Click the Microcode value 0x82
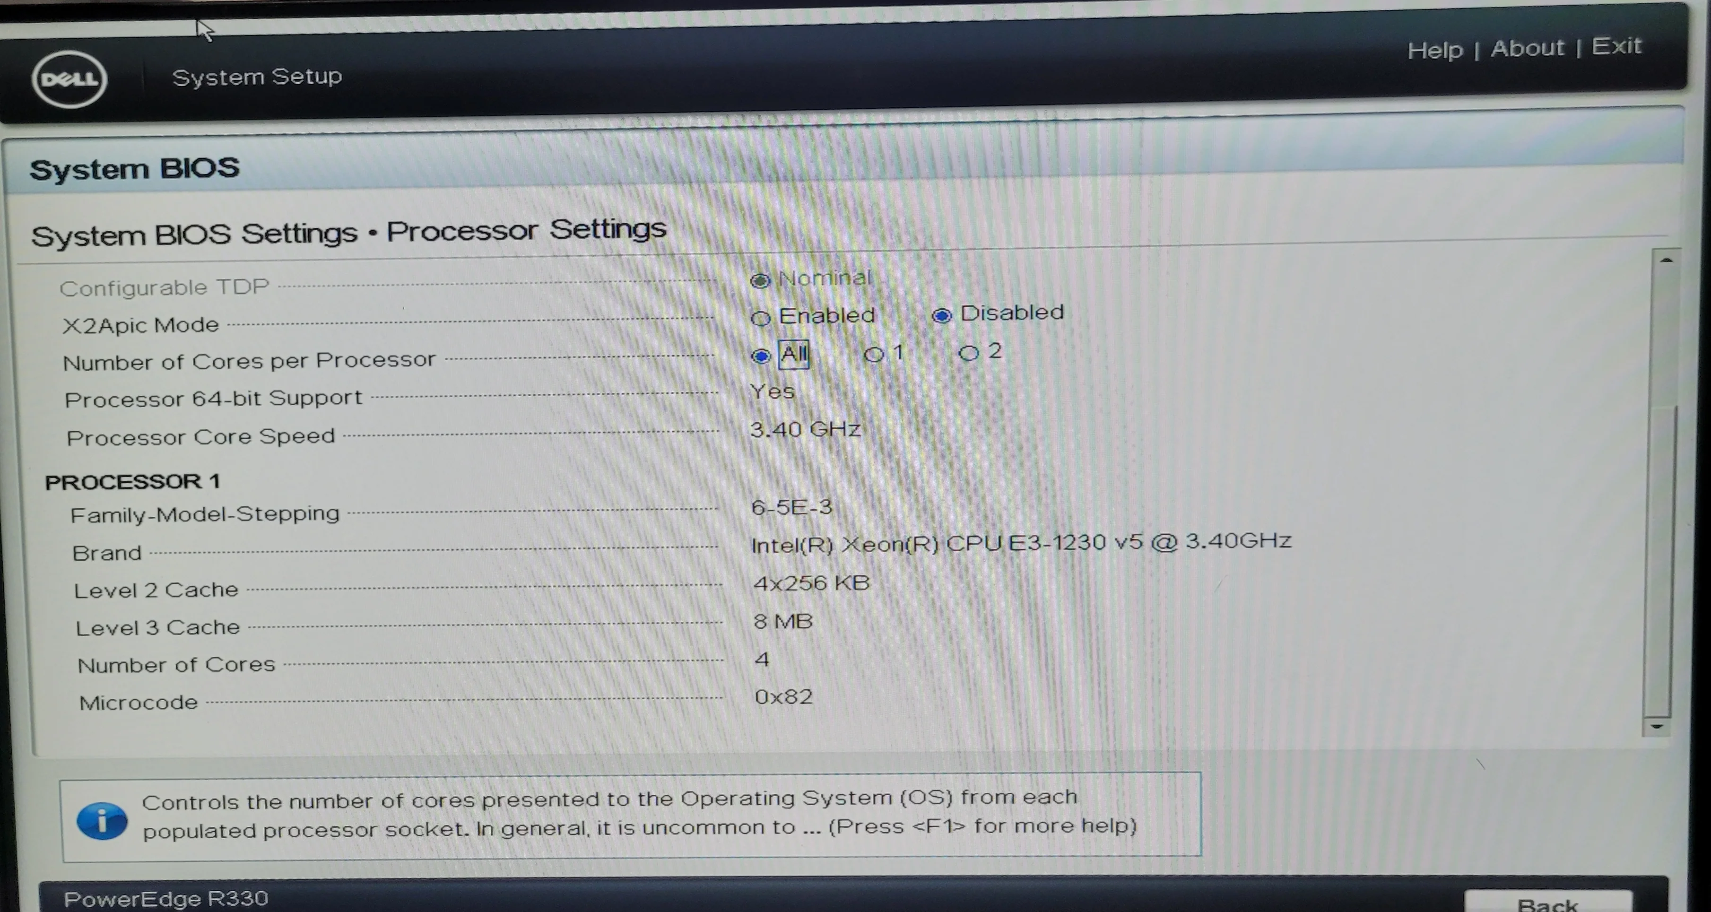This screenshot has height=912, width=1711. coord(783,697)
